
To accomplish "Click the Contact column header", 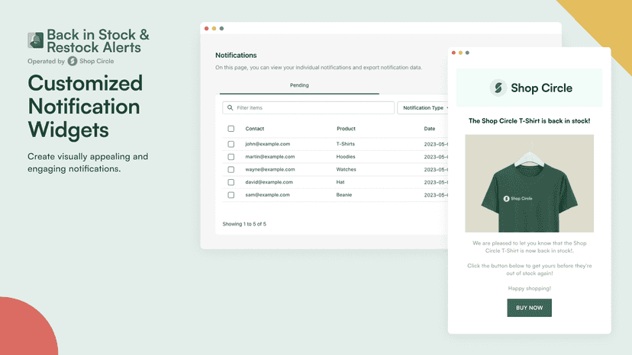I will pyautogui.click(x=255, y=129).
